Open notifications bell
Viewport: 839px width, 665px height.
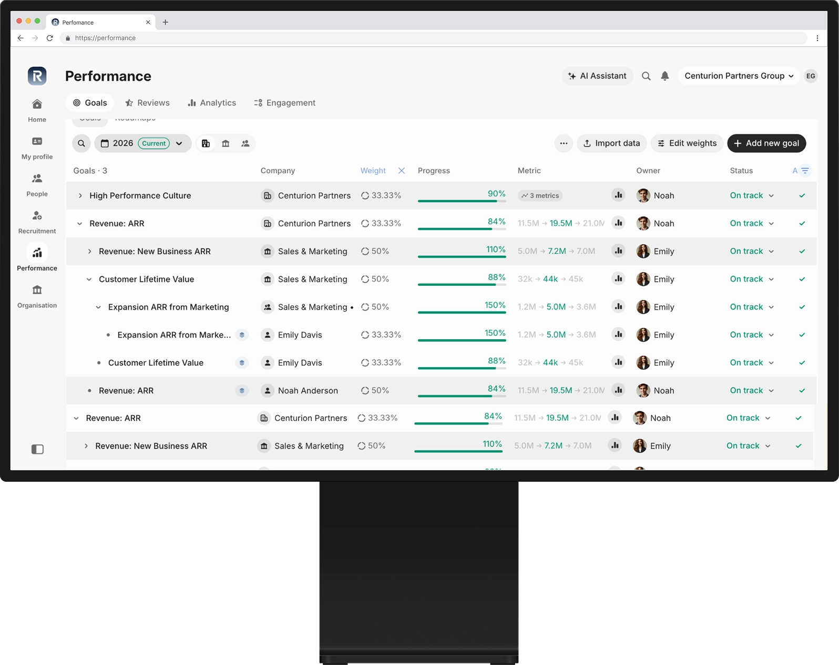coord(665,76)
